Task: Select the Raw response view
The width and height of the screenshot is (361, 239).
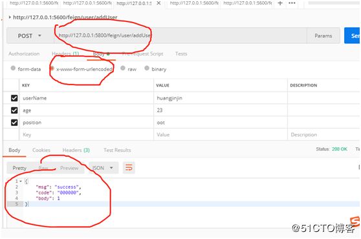Action: (x=43, y=168)
